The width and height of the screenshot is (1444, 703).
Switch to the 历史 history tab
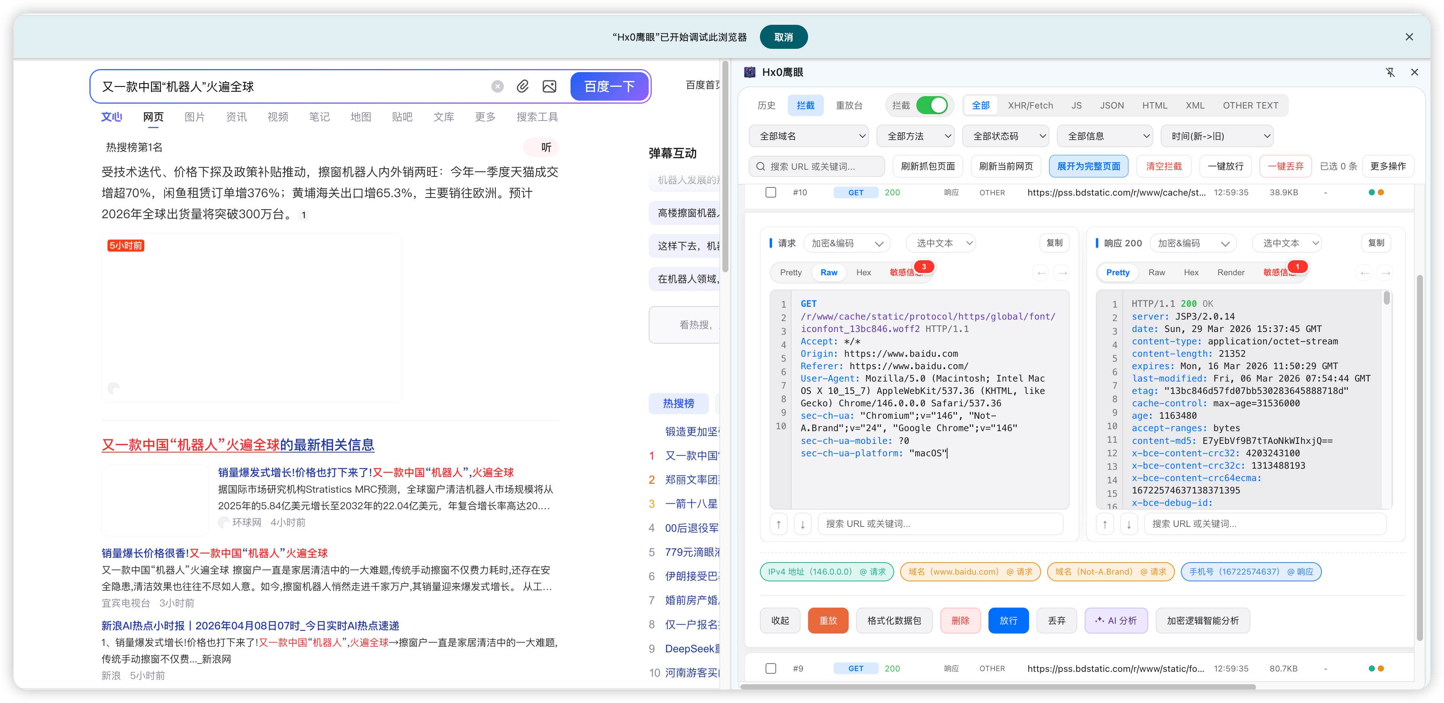(x=766, y=105)
